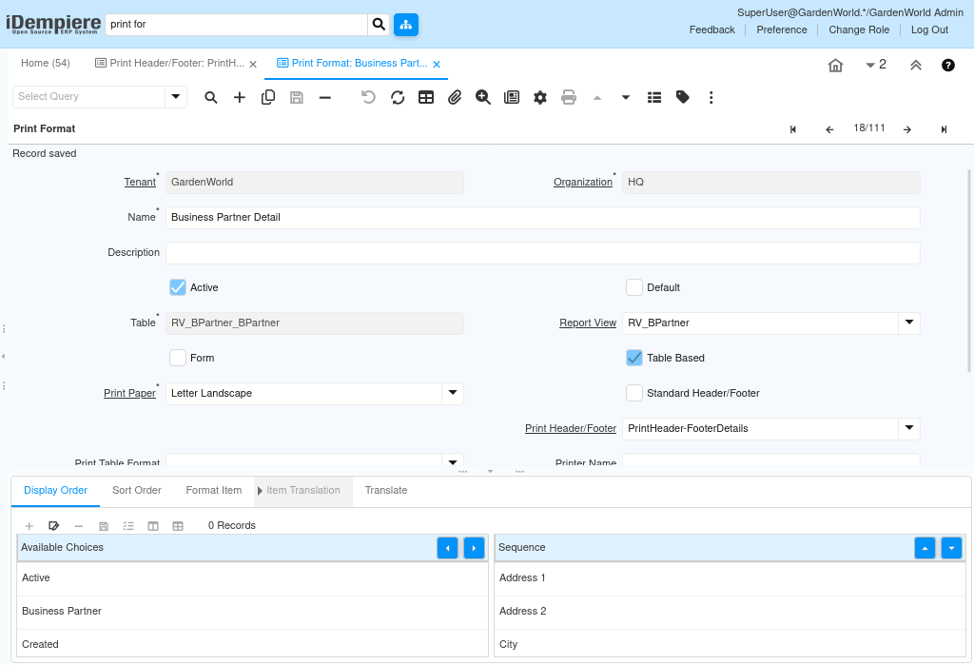The width and height of the screenshot is (974, 665).
Task: Close the Print Header/Footer tab
Action: pos(253,64)
